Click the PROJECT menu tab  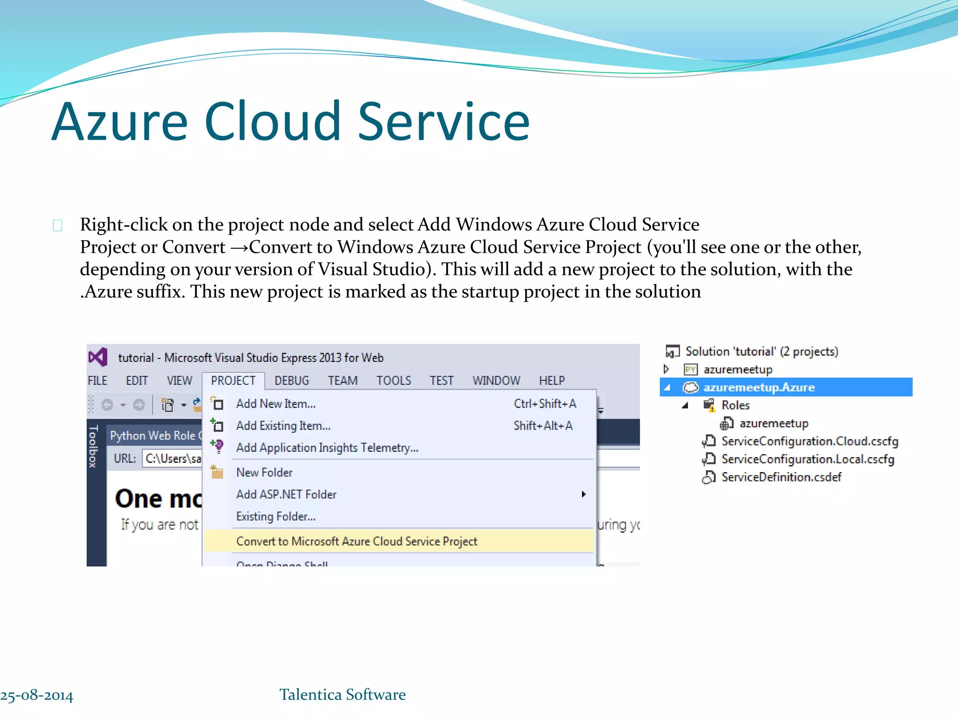point(233,381)
